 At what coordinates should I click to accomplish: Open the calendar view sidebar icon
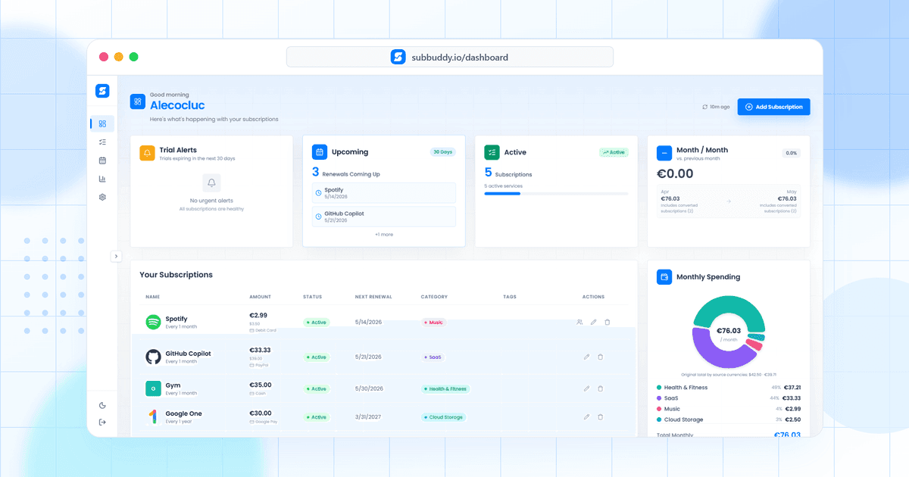(x=102, y=161)
